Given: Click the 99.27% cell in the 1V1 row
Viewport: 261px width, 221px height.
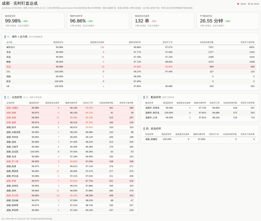Looking at the screenshot, I should (137, 72).
